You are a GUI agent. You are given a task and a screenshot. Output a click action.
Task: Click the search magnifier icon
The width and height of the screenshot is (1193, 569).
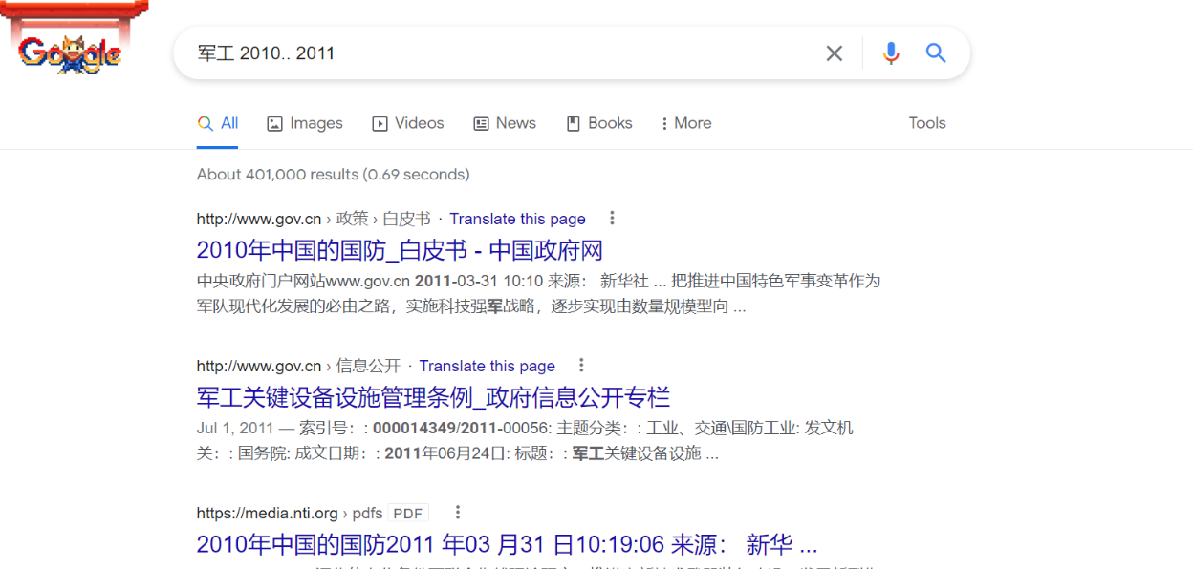point(935,53)
